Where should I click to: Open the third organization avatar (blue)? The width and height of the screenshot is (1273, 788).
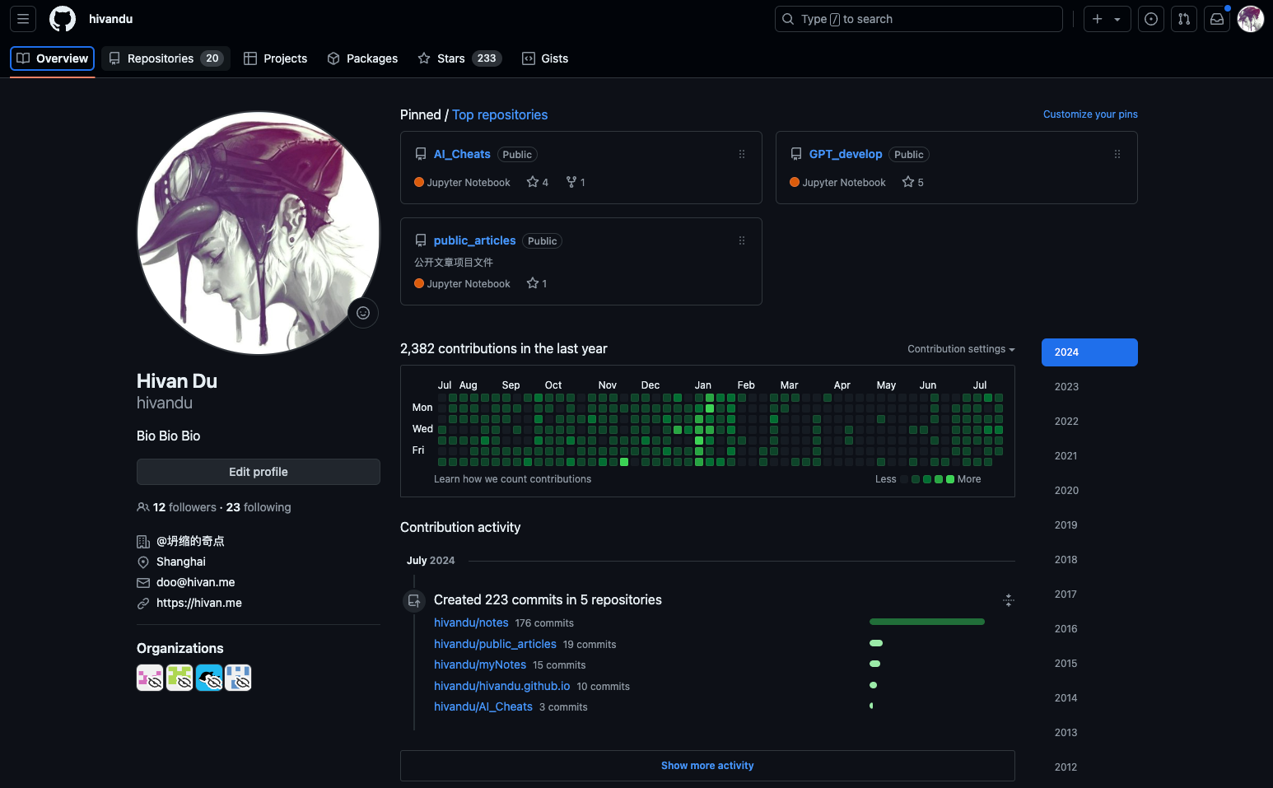pos(209,678)
